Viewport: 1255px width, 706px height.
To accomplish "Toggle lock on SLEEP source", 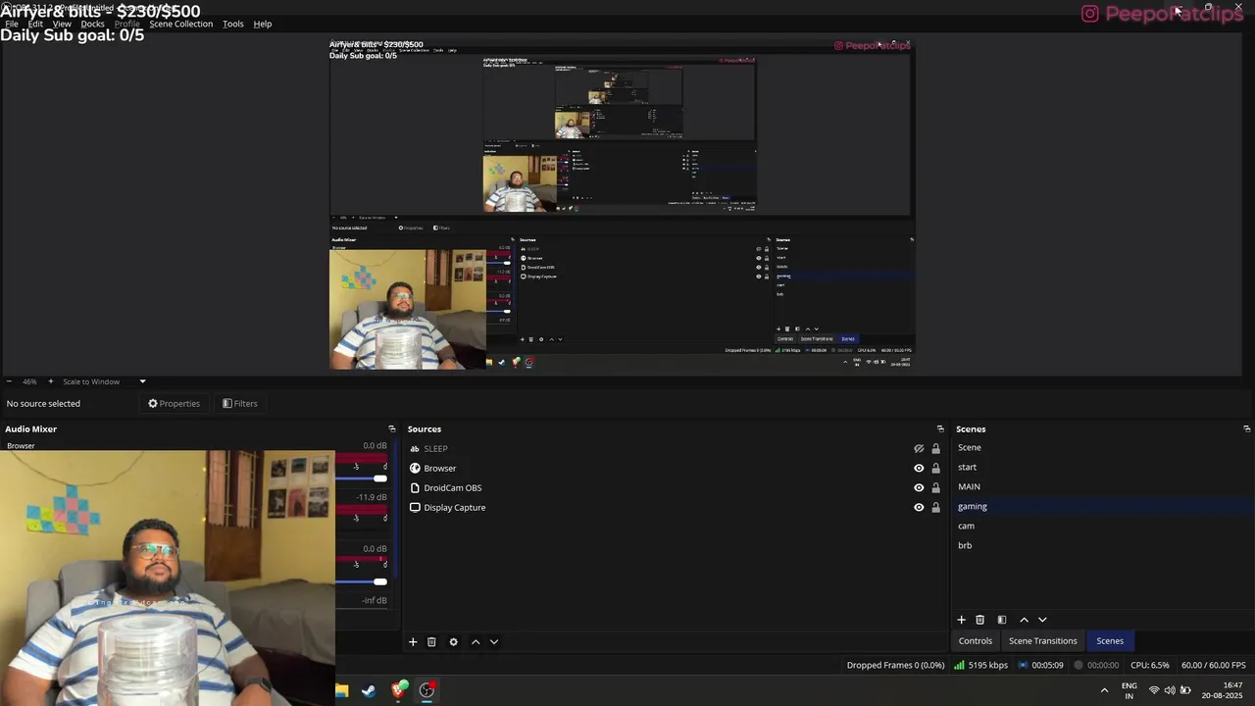I will coord(935,449).
